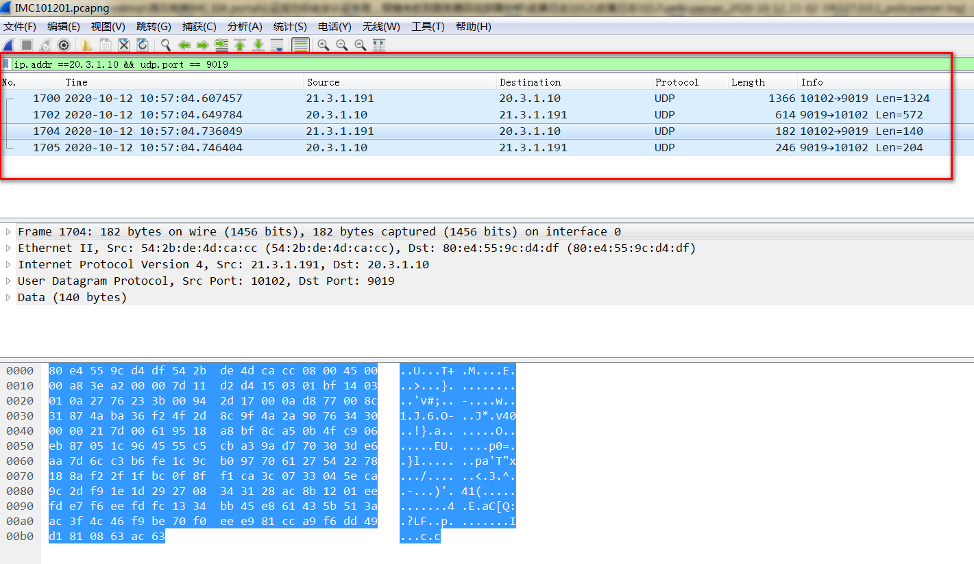Open the 电话(Y) menu
This screenshot has width=974, height=564.
pyautogui.click(x=334, y=27)
